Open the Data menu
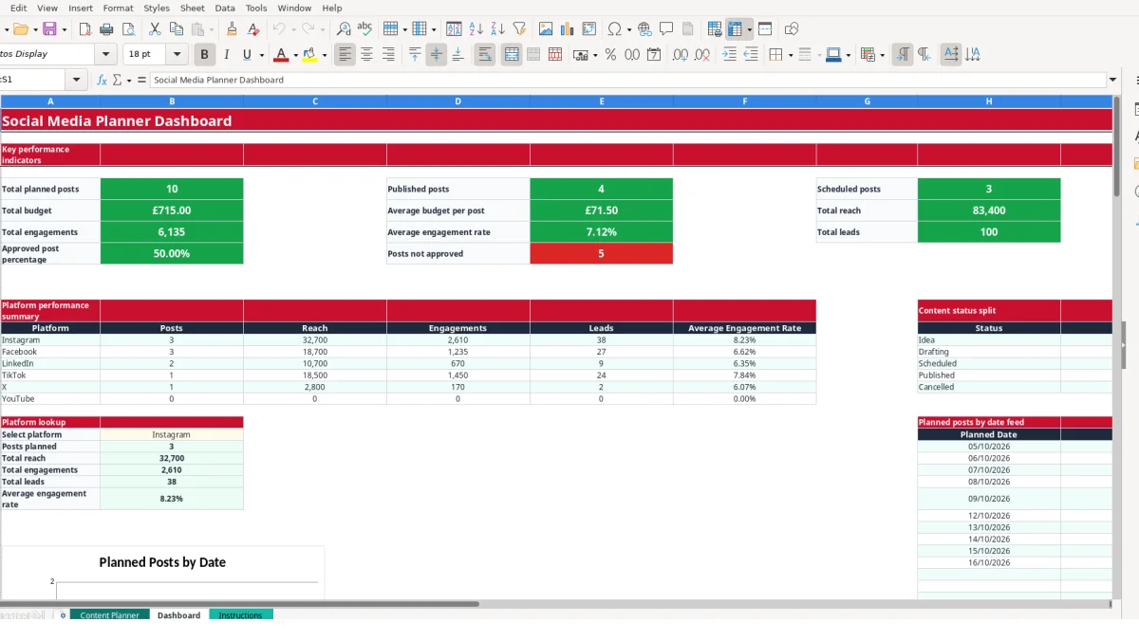Viewport: 1139px width, 640px height. tap(225, 8)
